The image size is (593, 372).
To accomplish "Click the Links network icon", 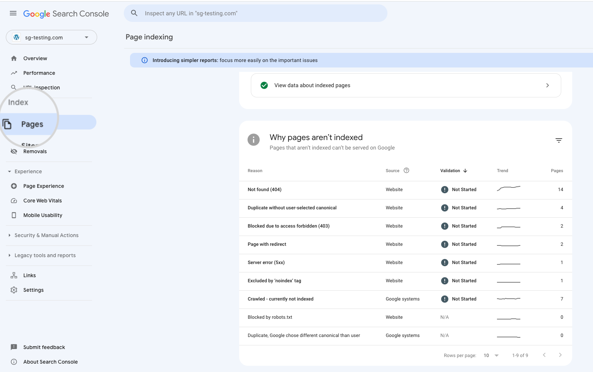I will click(14, 275).
